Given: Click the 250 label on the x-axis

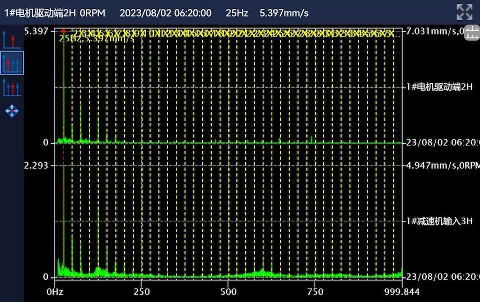Looking at the screenshot, I should 142,291.
